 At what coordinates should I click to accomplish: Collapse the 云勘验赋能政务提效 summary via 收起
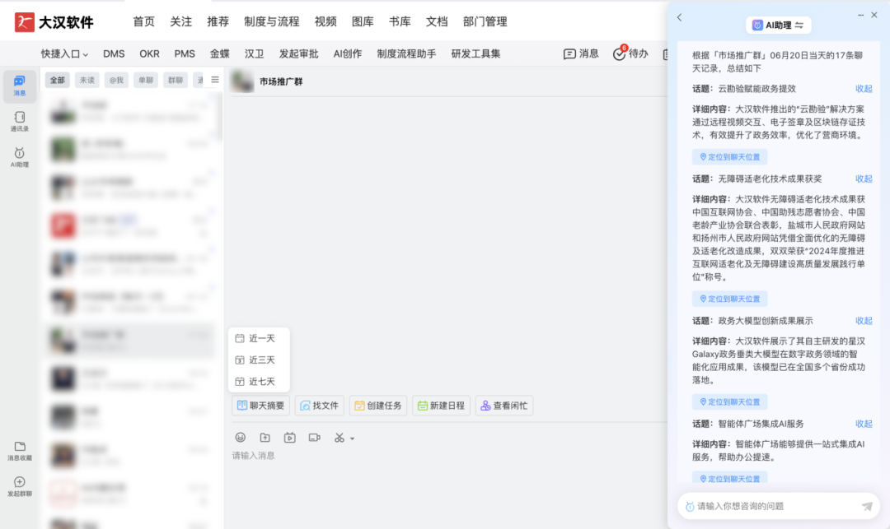tap(864, 88)
